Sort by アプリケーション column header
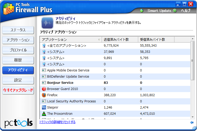Screen dimensions: 197x131 coord(71,40)
